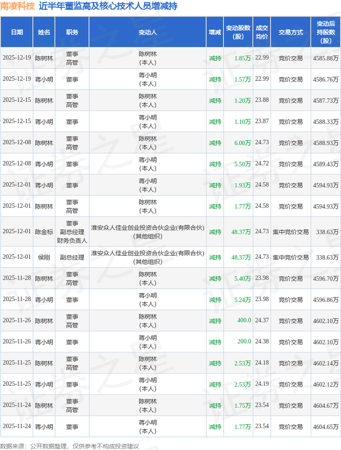Screen dimensions: 341x450
Task: Click the 5.50万 share change value
Action: click(x=243, y=164)
